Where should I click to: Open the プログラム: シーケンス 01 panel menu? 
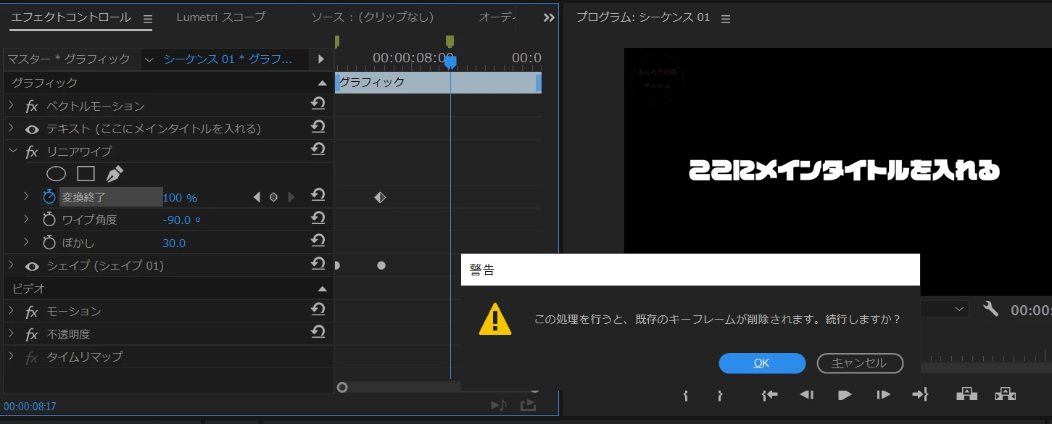[726, 19]
